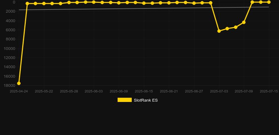The width and height of the screenshot is (279, 135).
Task: Toggle the SlotRank ES legend label
Action: coord(146,100)
